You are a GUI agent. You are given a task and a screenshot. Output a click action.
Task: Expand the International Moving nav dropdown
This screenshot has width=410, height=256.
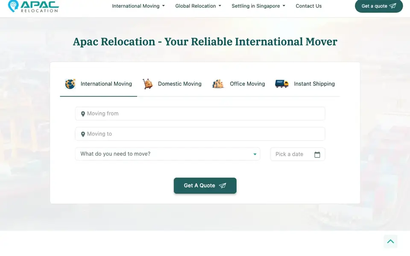138,6
